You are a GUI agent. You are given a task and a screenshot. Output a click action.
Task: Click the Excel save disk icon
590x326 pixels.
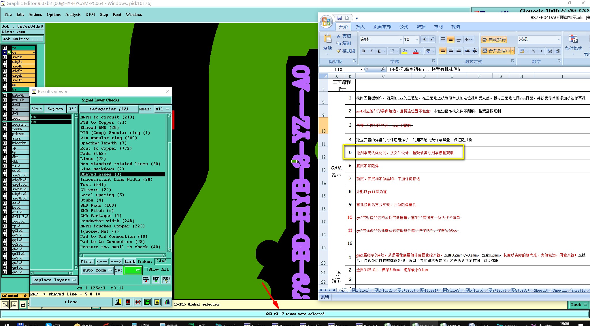click(x=340, y=18)
